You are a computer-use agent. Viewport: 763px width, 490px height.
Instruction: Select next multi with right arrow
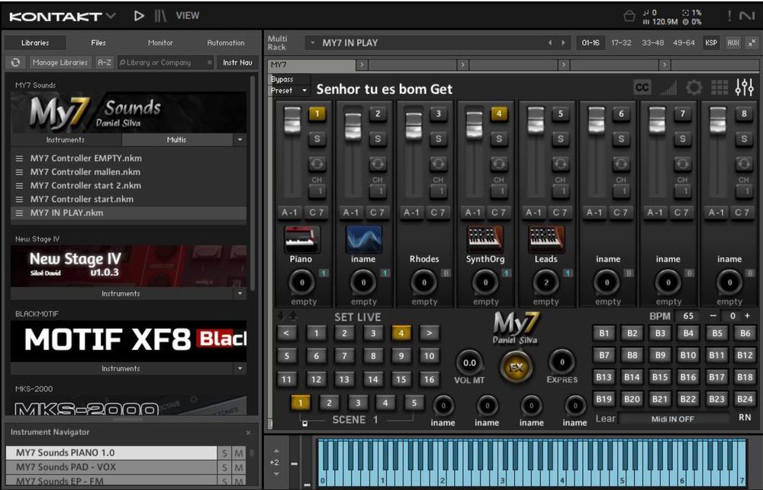564,43
